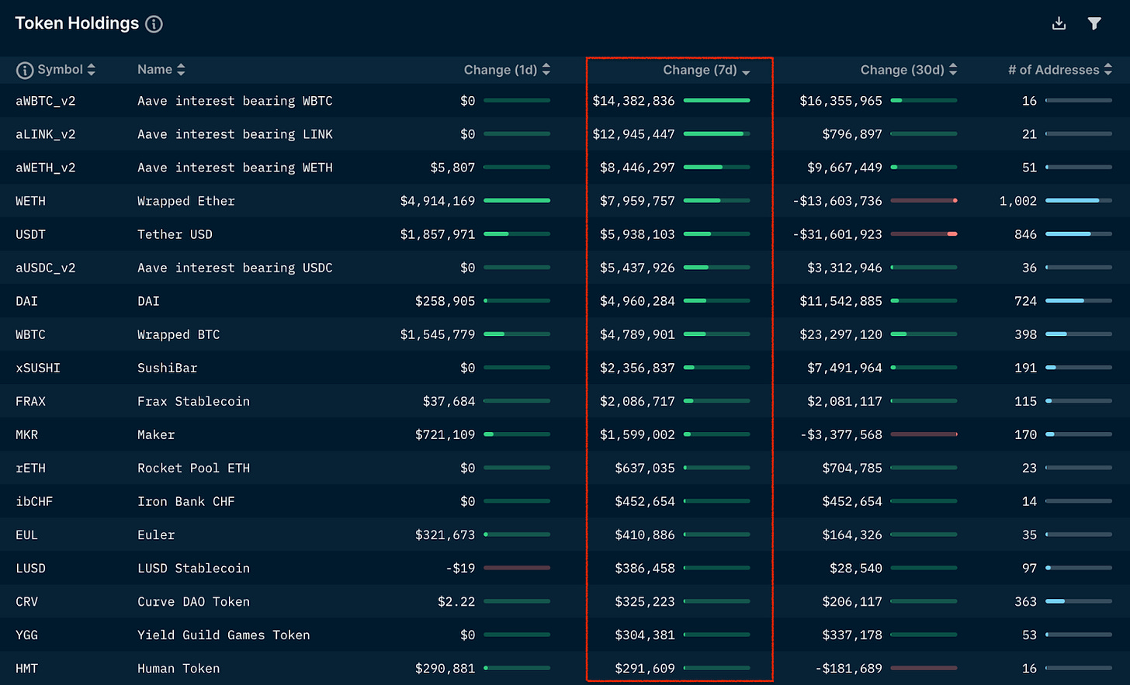The image size is (1130, 685).
Task: Click the value $2.22 in CRV row
Action: pos(456,601)
